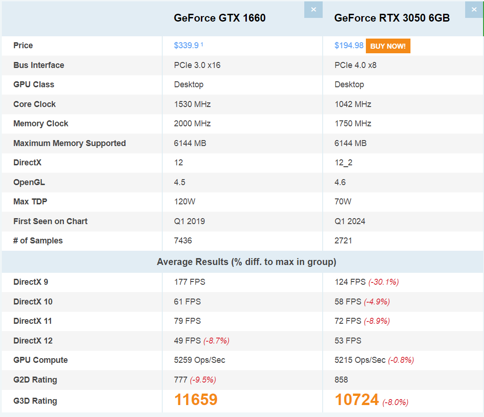This screenshot has height=417, width=484.
Task: Open the $194.98 price link
Action: pos(349,45)
